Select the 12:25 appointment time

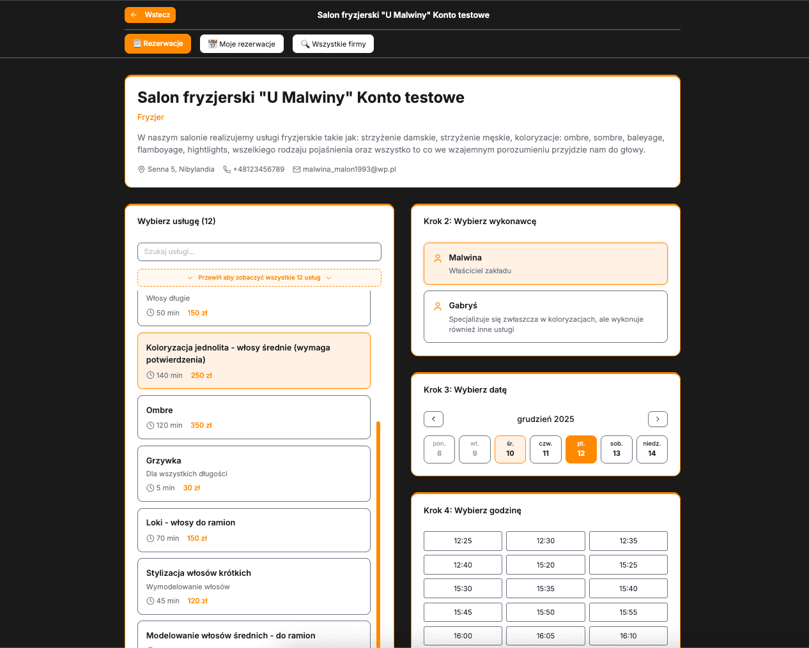click(x=463, y=541)
